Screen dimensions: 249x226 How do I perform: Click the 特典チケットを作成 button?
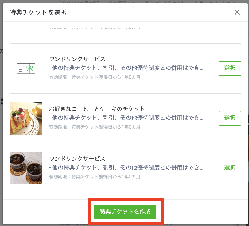(x=125, y=212)
